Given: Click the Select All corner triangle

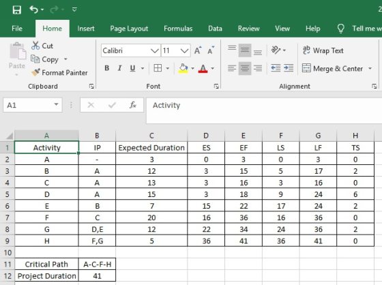Looking at the screenshot, I should point(10,136).
